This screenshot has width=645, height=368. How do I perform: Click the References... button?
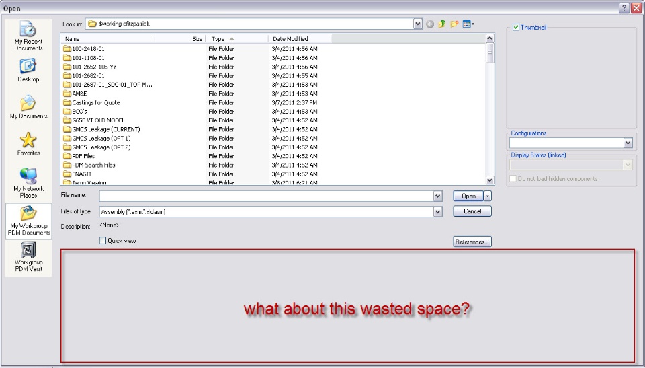[472, 242]
